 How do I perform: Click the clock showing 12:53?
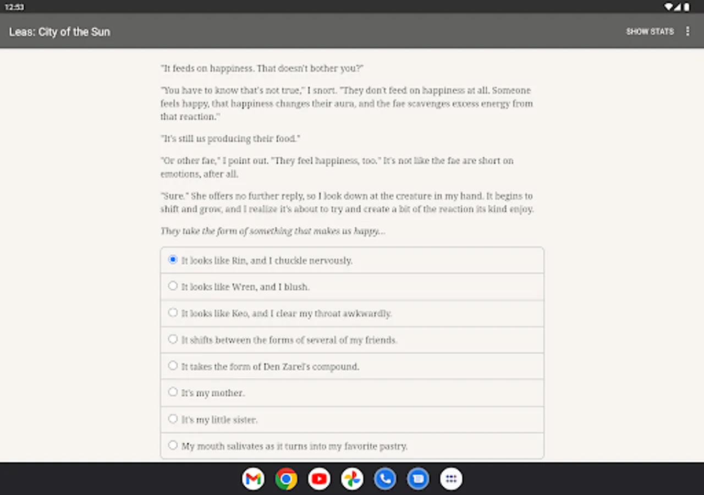click(14, 7)
